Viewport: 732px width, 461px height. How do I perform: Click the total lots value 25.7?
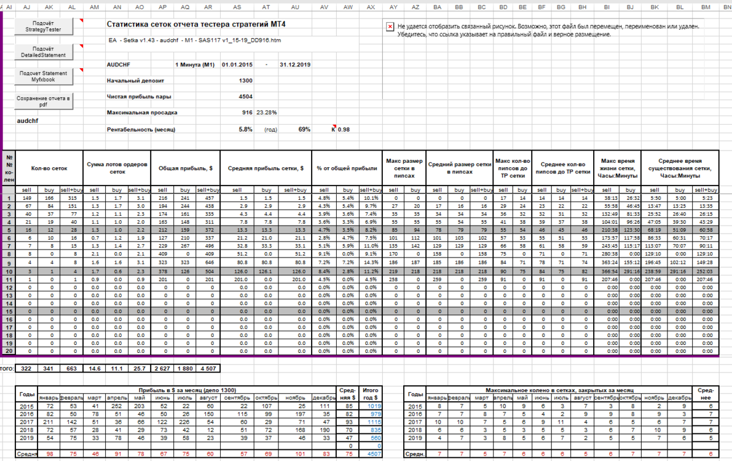click(140, 369)
